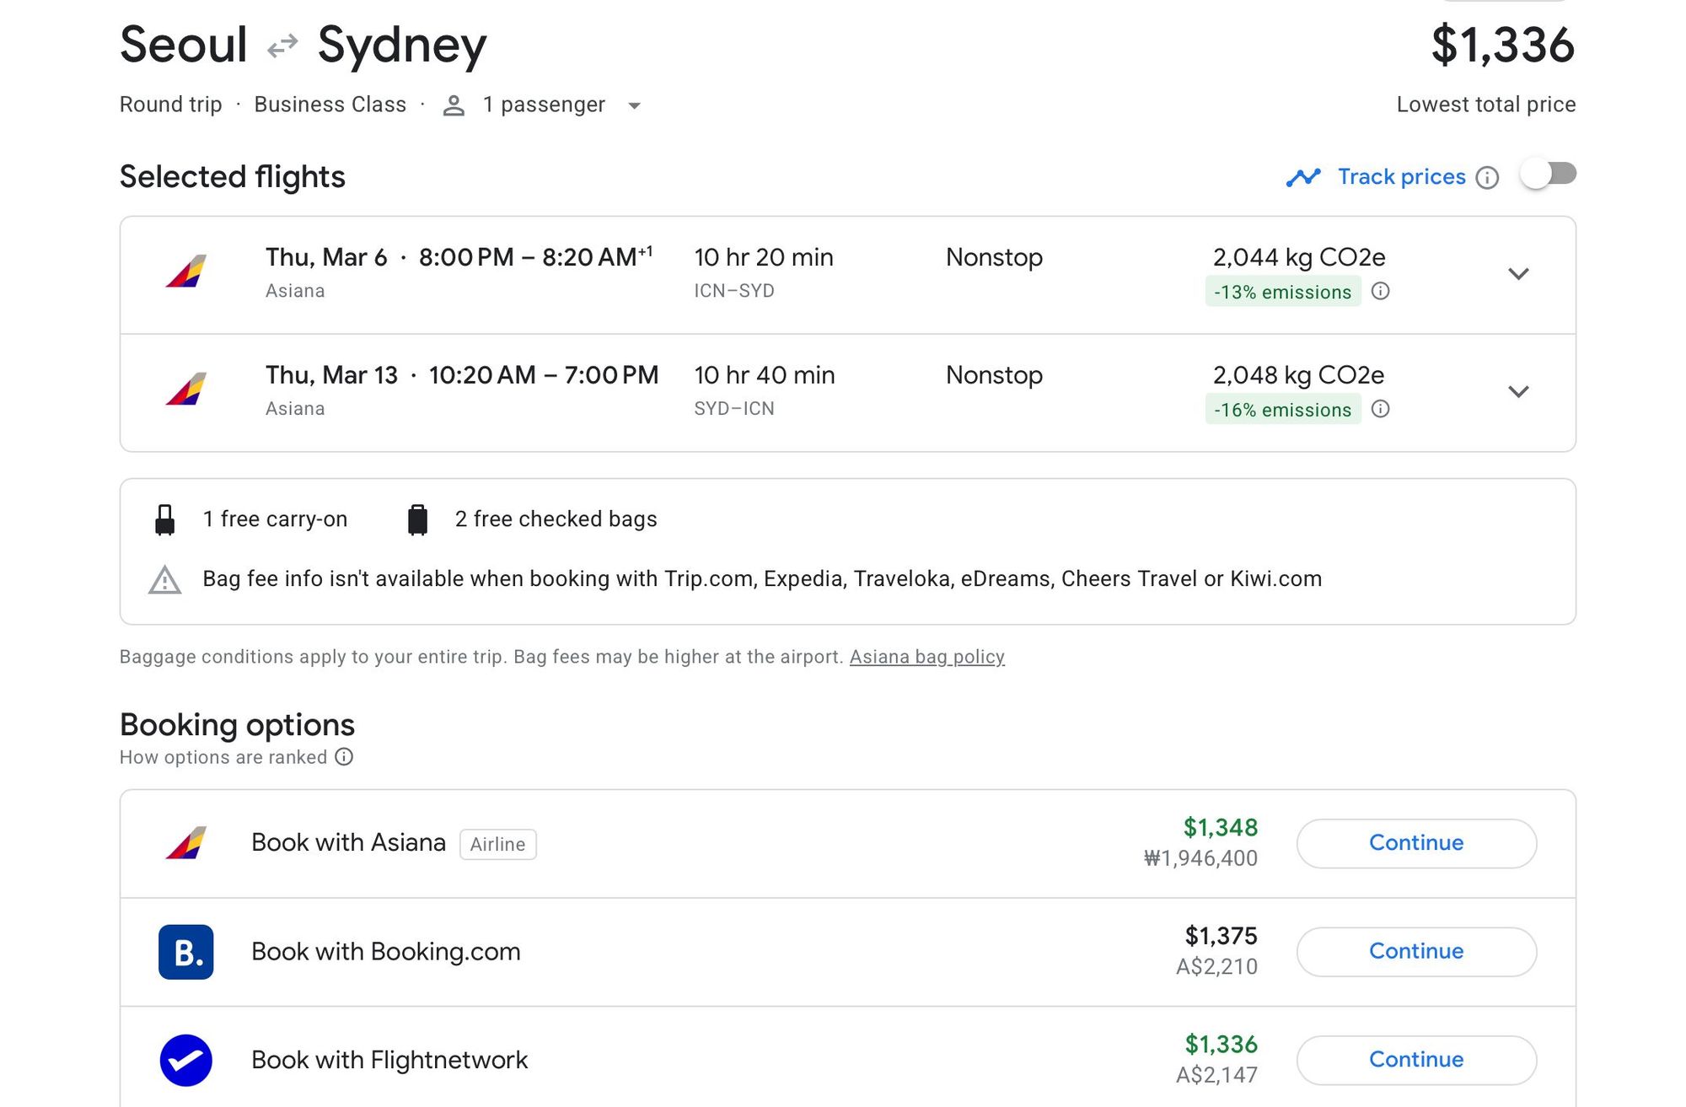Click the Flightnetwork checkmark logo
1686x1107 pixels.
(x=185, y=1060)
